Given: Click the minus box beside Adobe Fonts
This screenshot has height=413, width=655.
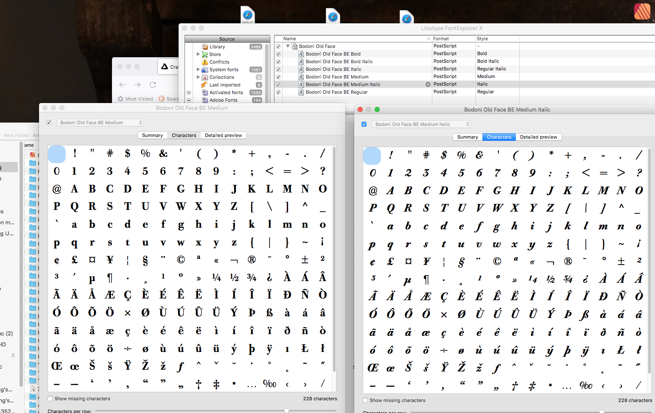Looking at the screenshot, I should tap(189, 100).
